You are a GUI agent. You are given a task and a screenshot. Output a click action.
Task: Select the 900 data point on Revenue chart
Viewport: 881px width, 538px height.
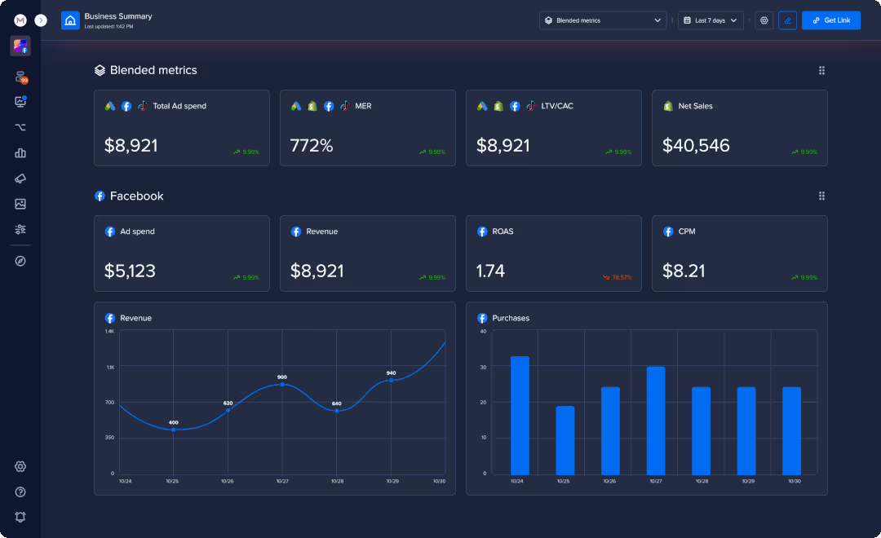[282, 384]
